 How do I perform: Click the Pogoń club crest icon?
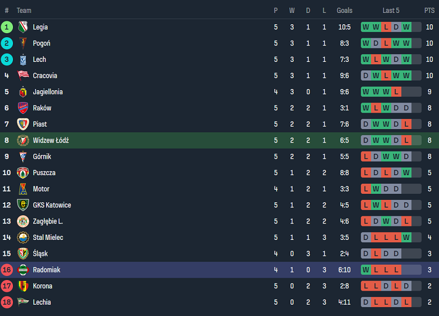[x=23, y=43]
